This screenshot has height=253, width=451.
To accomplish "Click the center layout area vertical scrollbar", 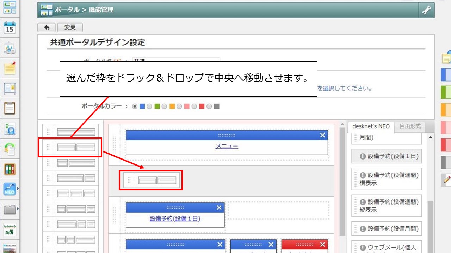I will pyautogui.click(x=342, y=181).
